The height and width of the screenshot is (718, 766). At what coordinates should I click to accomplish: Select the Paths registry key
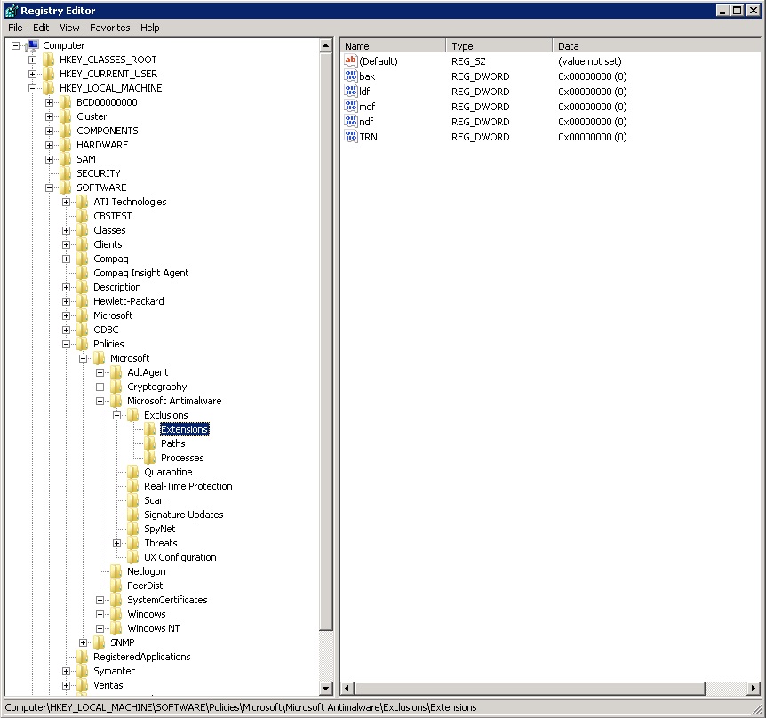[x=172, y=443]
